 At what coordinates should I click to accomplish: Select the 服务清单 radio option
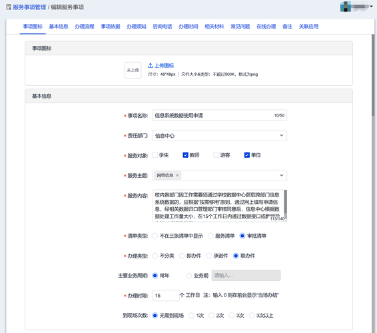pos(210,236)
